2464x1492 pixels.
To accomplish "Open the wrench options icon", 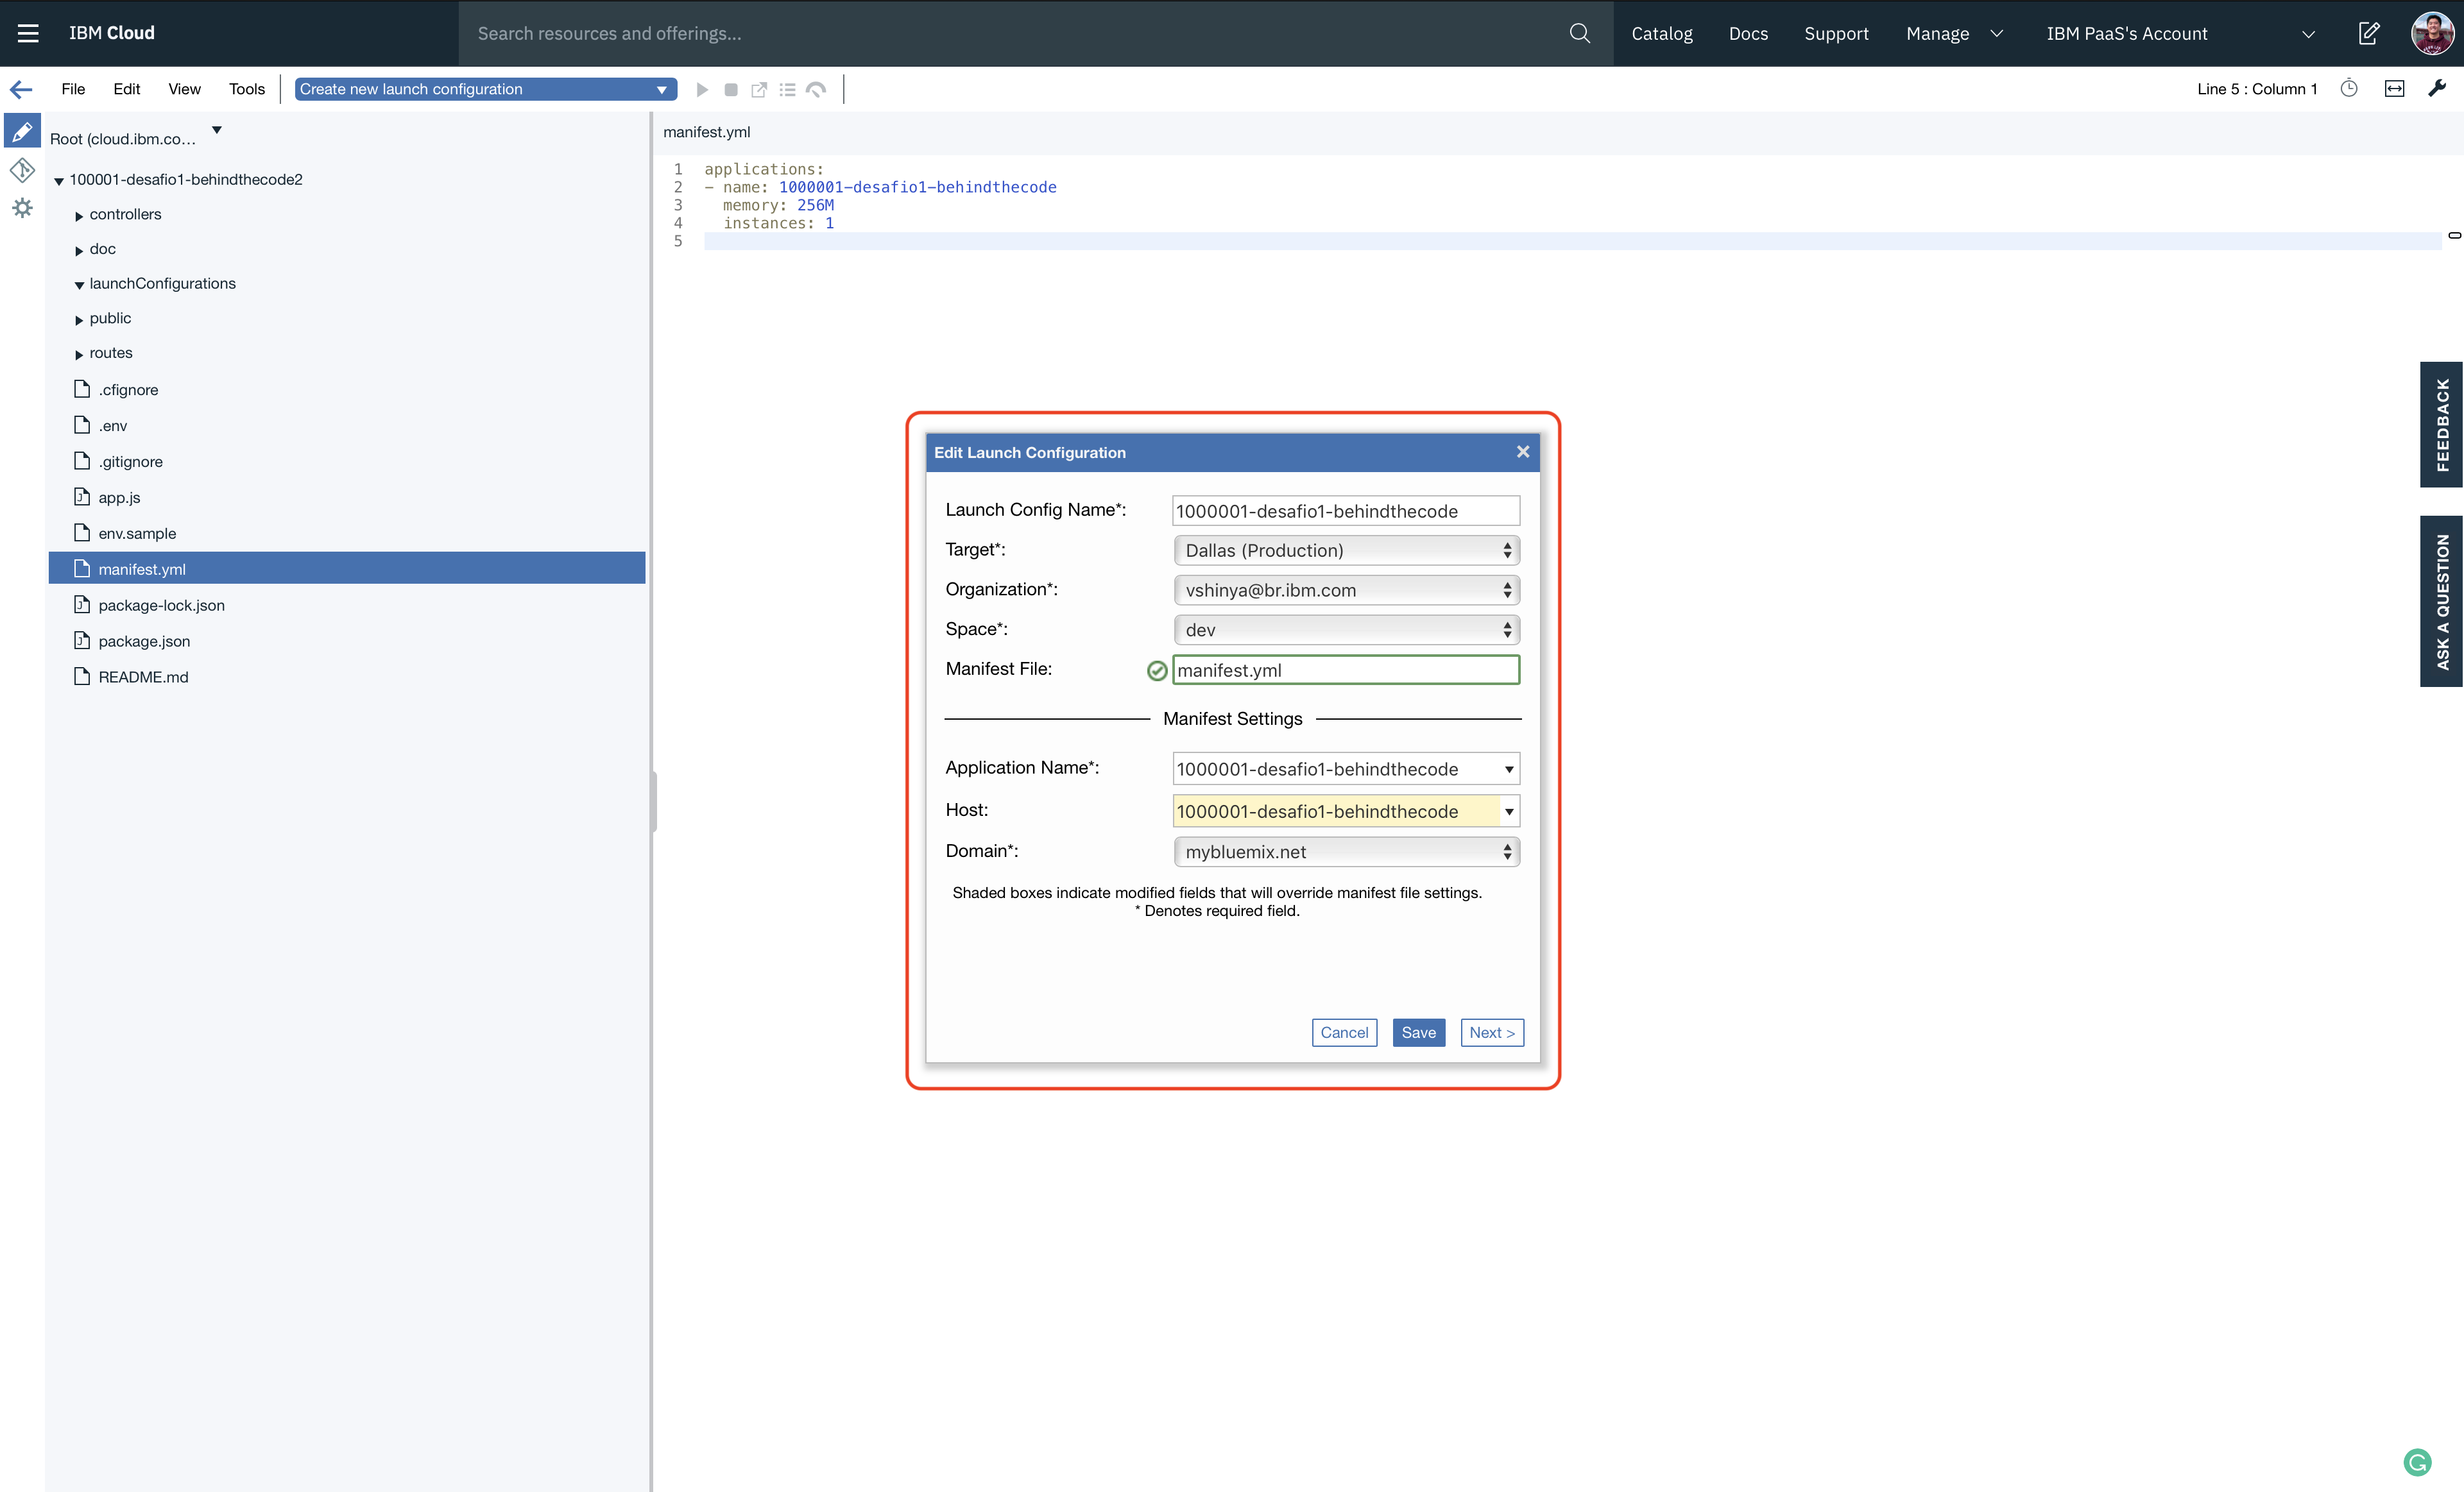I will (x=2436, y=89).
